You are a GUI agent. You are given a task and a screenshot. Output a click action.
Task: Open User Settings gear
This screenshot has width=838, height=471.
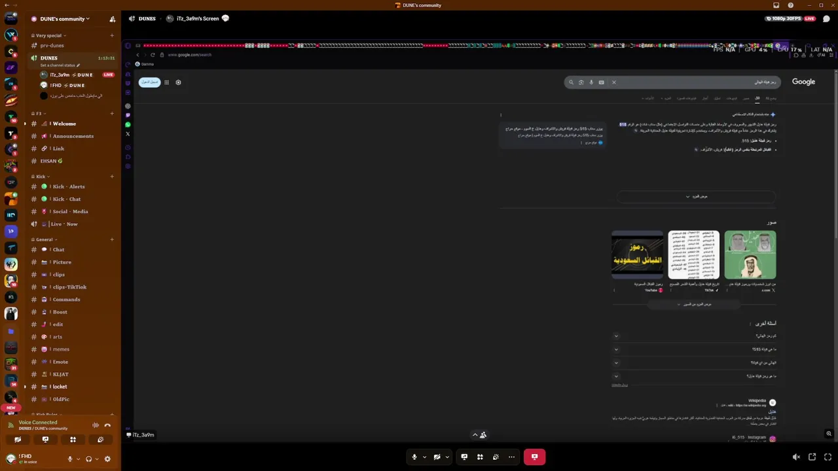tap(107, 459)
